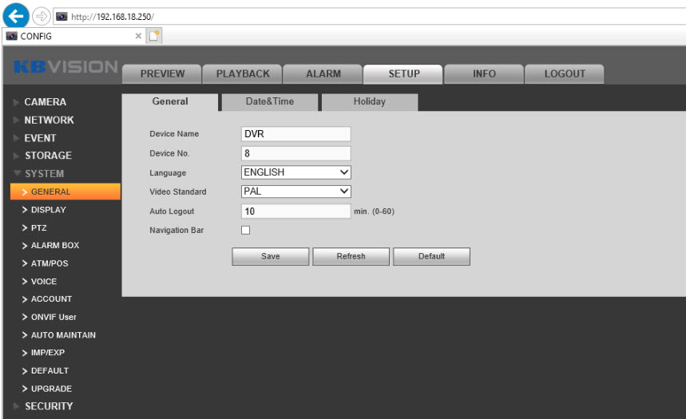Close the CONFIG browser tab

point(138,36)
